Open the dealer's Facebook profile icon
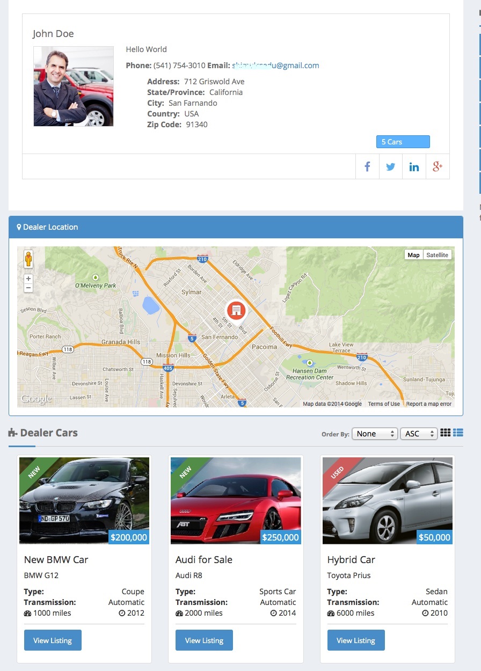This screenshot has height=671, width=481. [367, 166]
